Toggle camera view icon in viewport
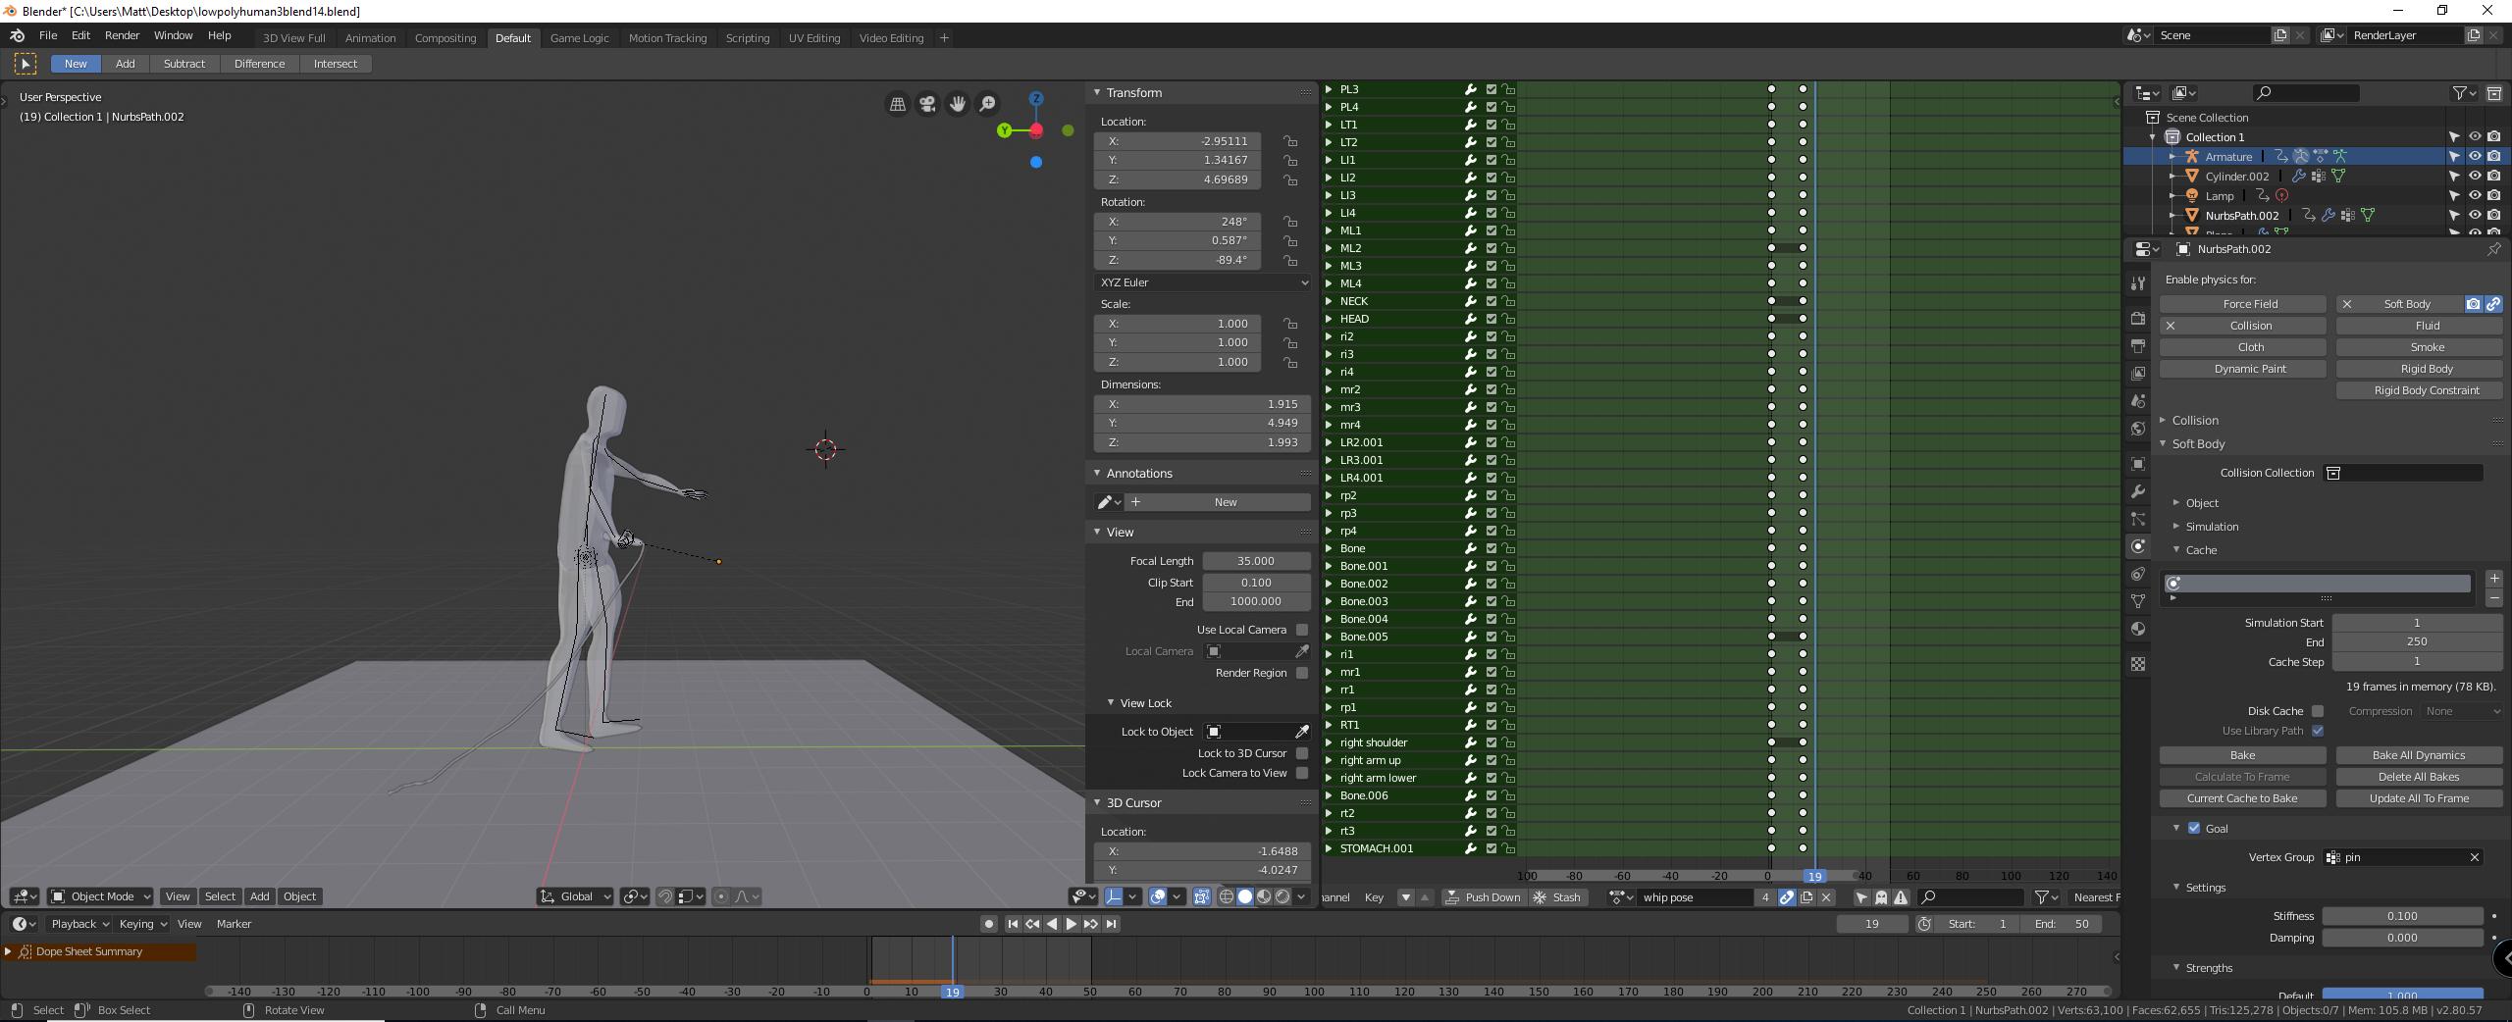2512x1022 pixels. tap(927, 103)
